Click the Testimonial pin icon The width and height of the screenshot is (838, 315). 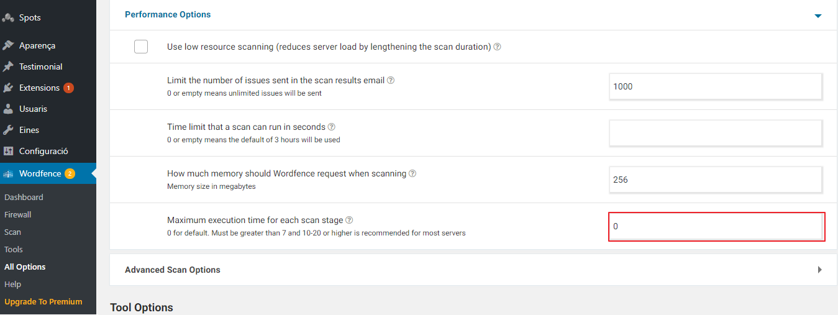point(9,66)
